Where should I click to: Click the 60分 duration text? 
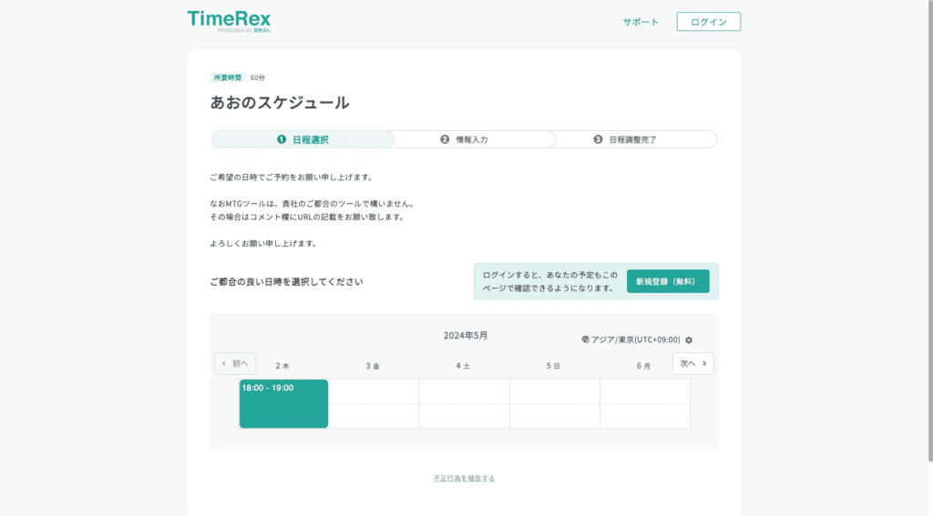coord(258,78)
